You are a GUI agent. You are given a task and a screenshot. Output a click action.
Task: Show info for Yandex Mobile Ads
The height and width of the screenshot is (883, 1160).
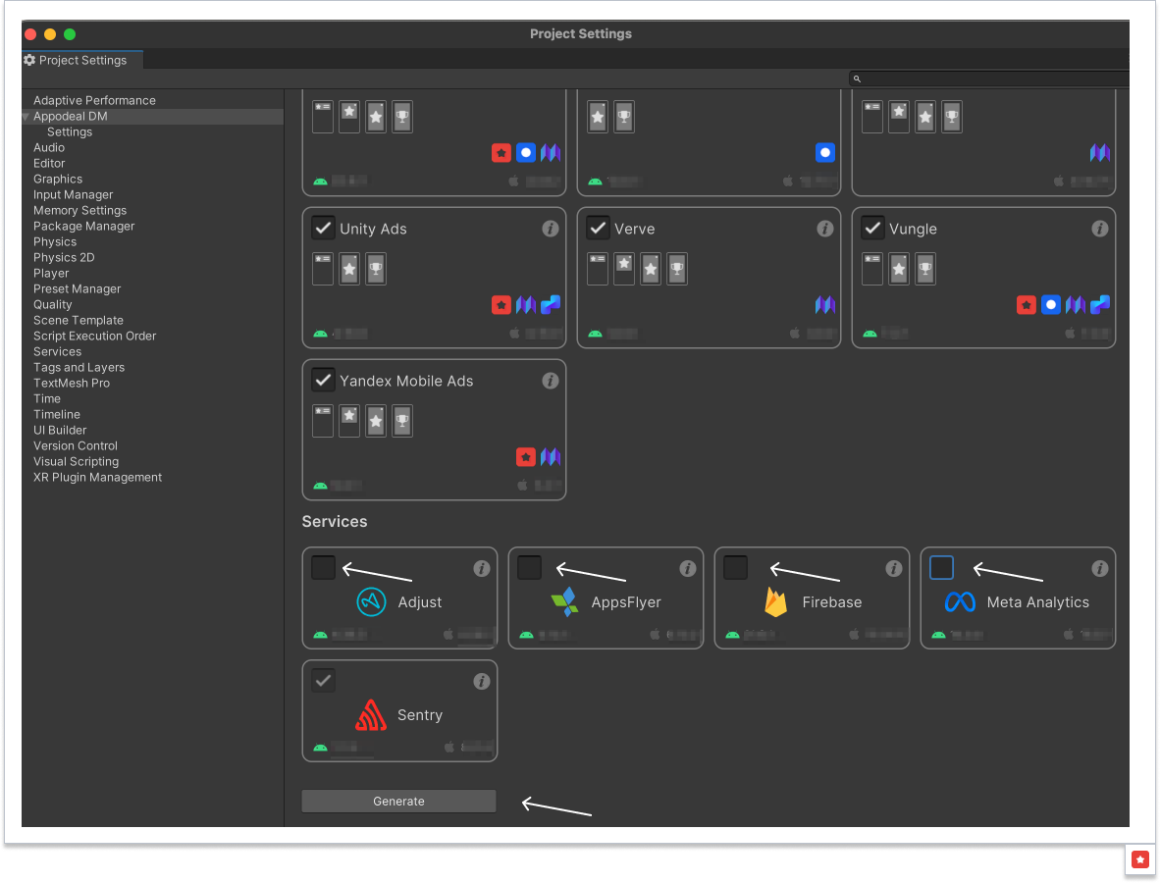pyautogui.click(x=551, y=381)
